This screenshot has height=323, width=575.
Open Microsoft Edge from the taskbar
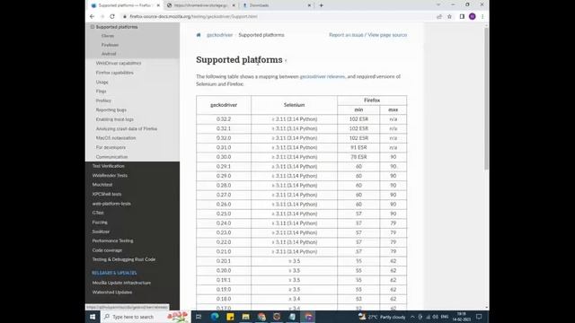(215, 317)
